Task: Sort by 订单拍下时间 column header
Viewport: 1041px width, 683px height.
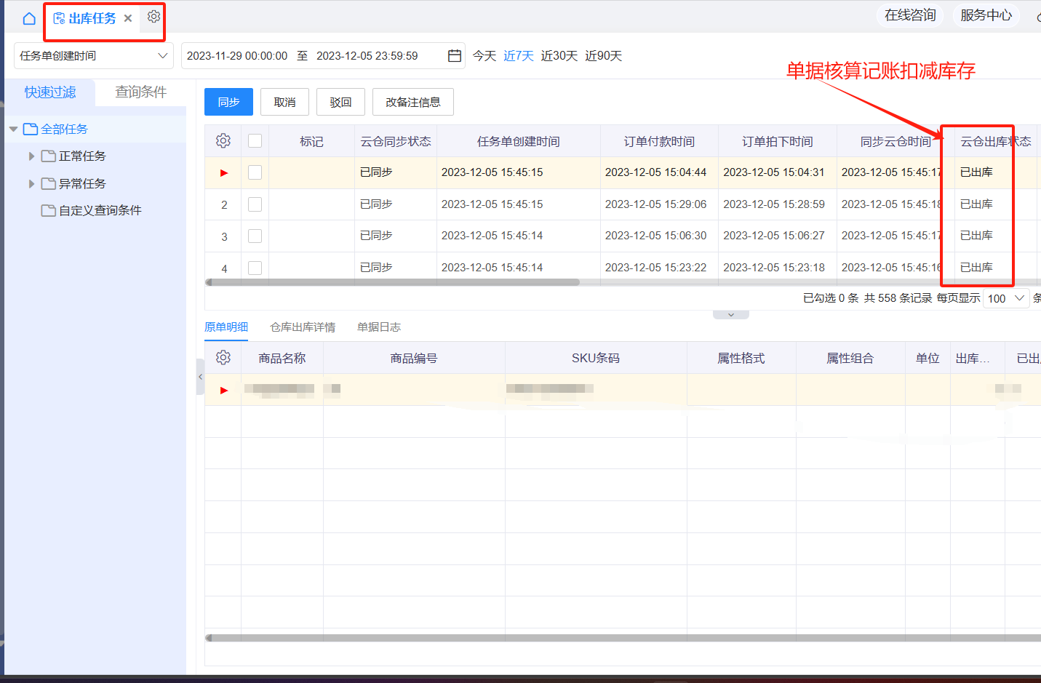Action: [778, 141]
